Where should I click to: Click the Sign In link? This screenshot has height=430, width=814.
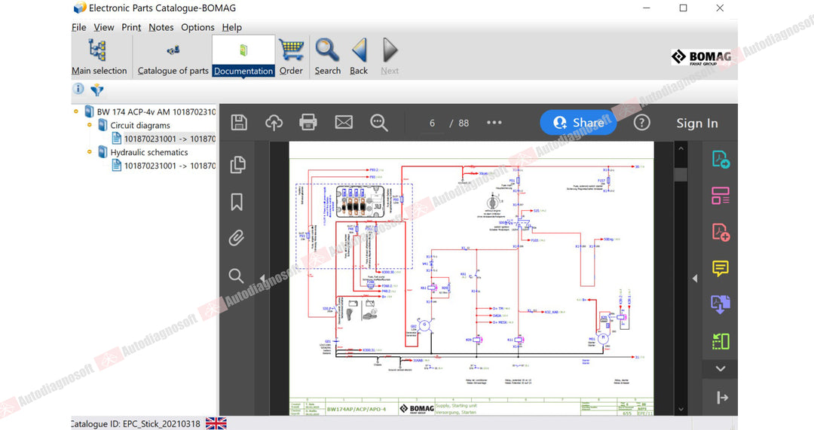click(x=696, y=123)
